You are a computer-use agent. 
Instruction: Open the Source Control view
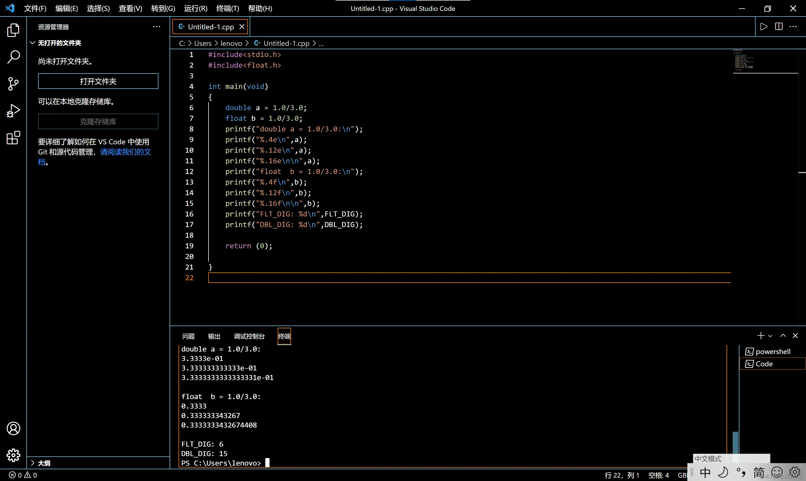tap(13, 84)
